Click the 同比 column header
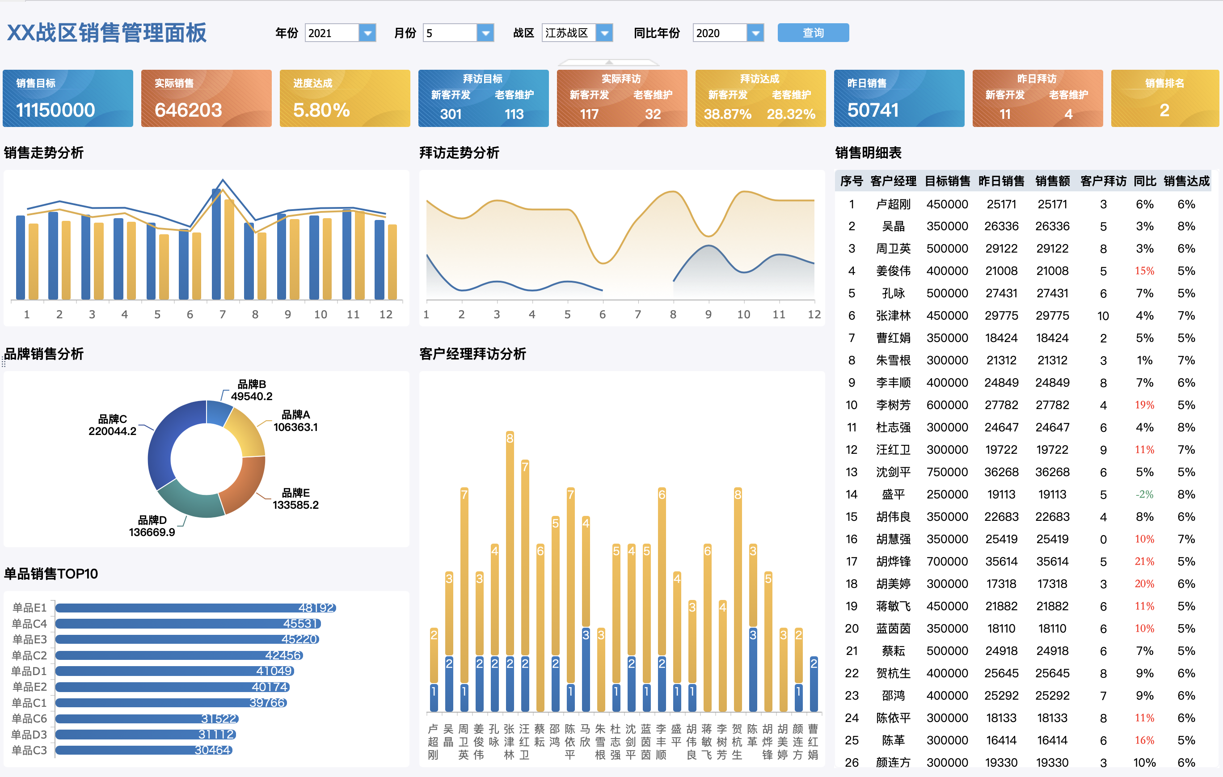 [1144, 181]
